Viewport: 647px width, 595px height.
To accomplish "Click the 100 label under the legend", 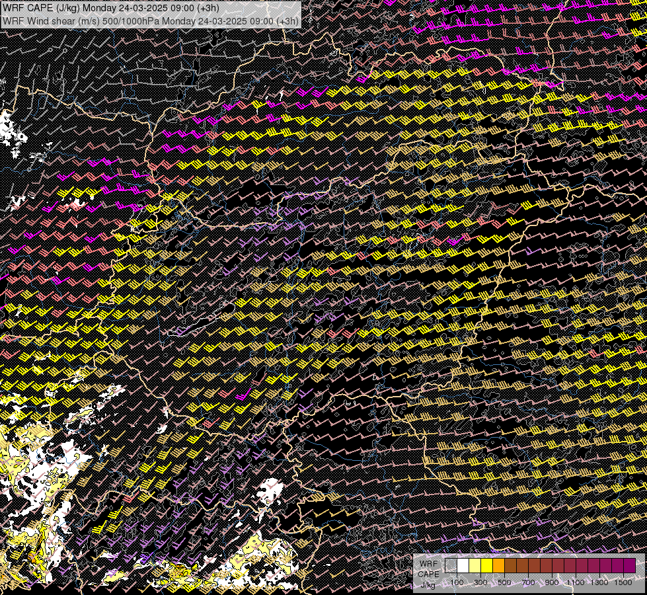I will [457, 582].
